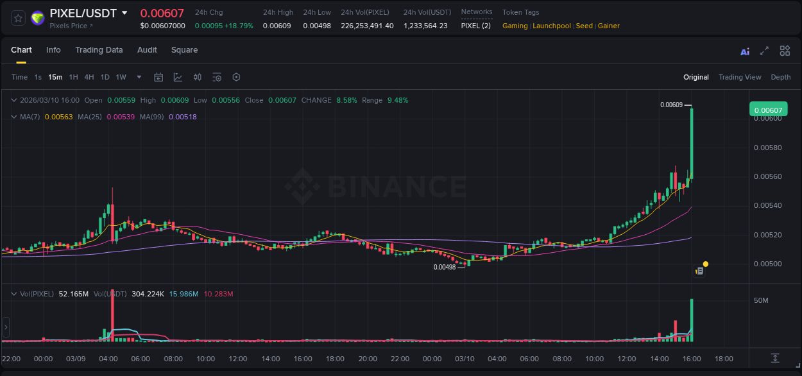
Task: Switch to the Depth chart view
Action: pyautogui.click(x=781, y=77)
